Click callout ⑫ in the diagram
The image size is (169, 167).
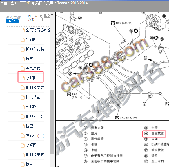[162, 39]
